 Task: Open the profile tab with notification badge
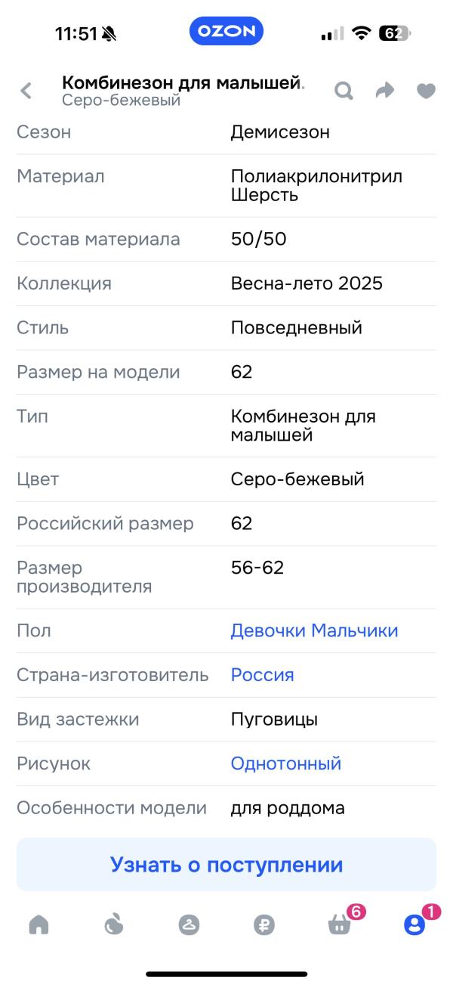pyautogui.click(x=417, y=922)
